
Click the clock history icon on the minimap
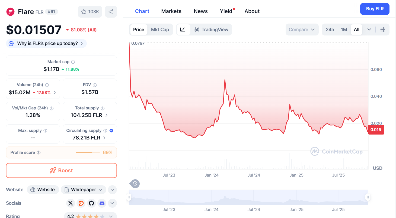click(135, 184)
